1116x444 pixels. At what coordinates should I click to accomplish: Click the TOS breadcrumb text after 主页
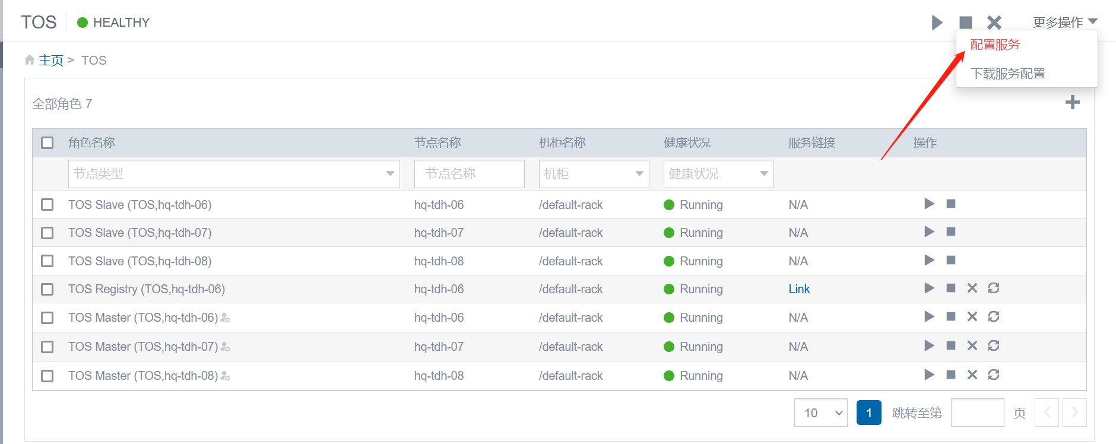[x=94, y=61]
